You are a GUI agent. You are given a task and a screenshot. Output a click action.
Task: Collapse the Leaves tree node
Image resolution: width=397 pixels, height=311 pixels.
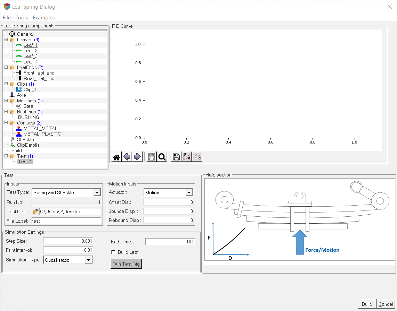[6, 40]
